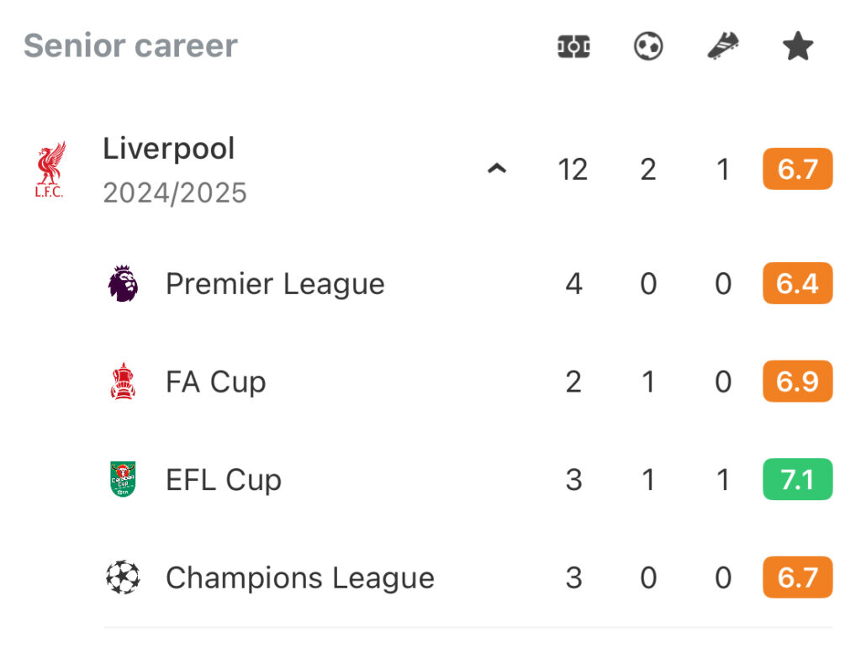
Task: Click the 6.9 FA Cup rating badge
Action: point(797,382)
